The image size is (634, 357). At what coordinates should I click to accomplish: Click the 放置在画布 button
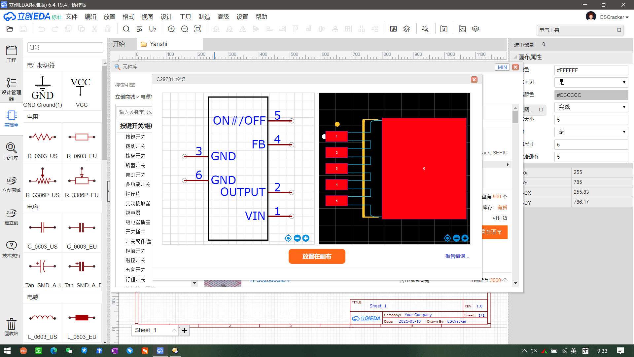[317, 256]
